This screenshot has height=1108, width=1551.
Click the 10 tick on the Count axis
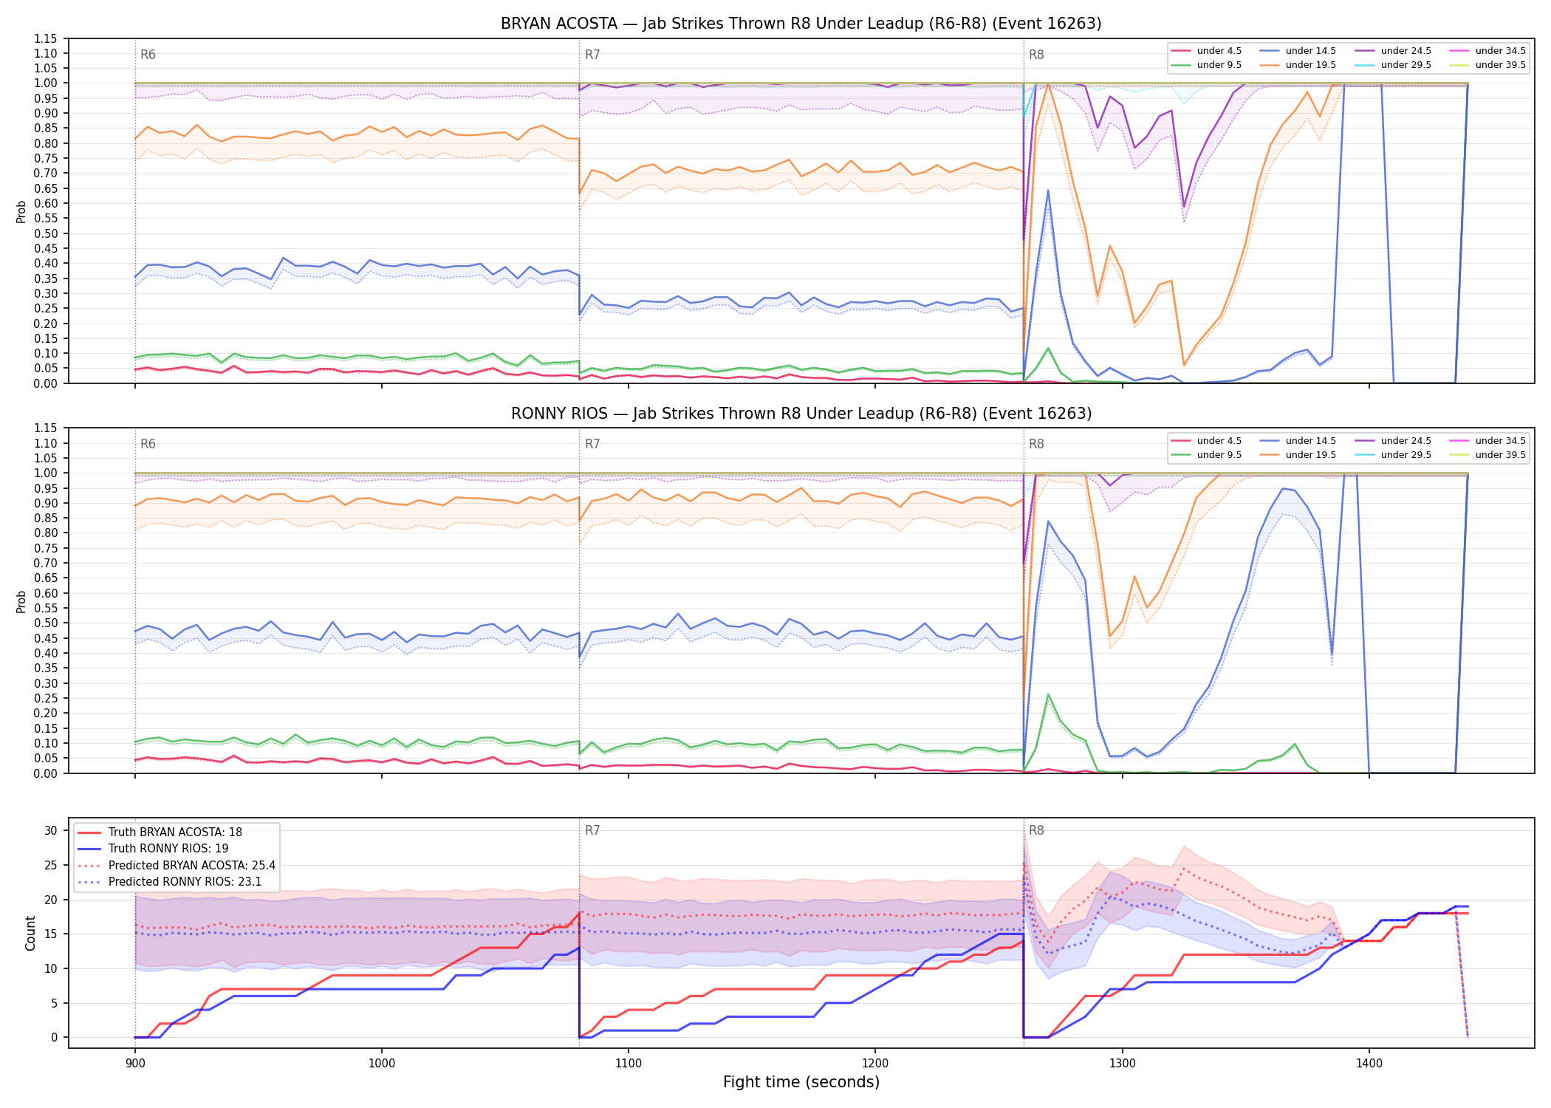point(50,968)
